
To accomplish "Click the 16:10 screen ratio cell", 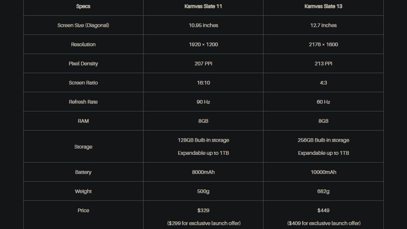I will coord(203,83).
